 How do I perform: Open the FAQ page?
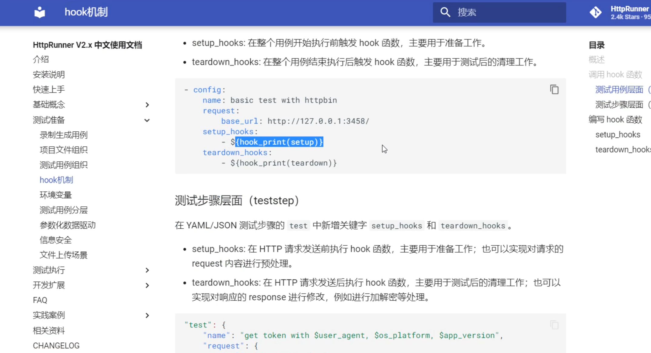(x=40, y=300)
